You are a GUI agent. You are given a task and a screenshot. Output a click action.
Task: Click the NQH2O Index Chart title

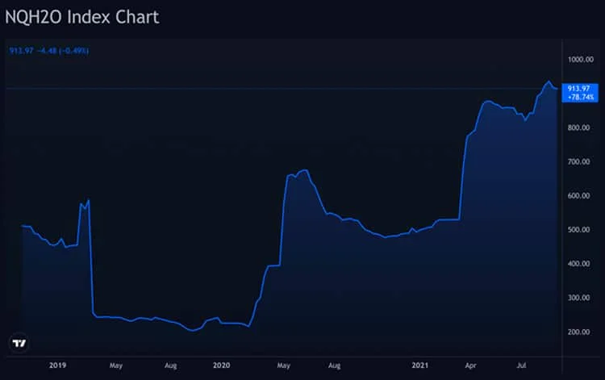pos(81,17)
